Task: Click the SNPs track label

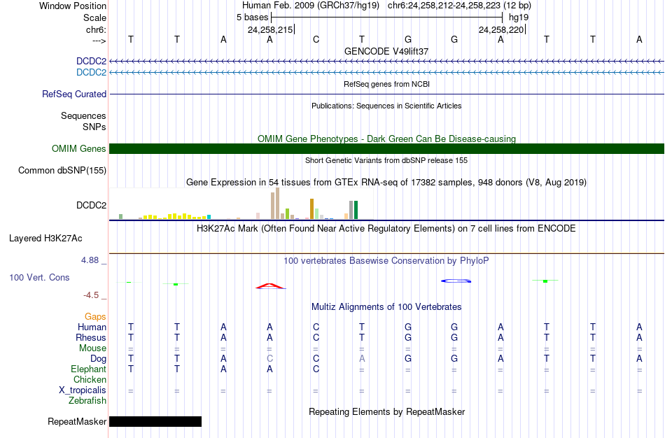Action: click(x=94, y=127)
